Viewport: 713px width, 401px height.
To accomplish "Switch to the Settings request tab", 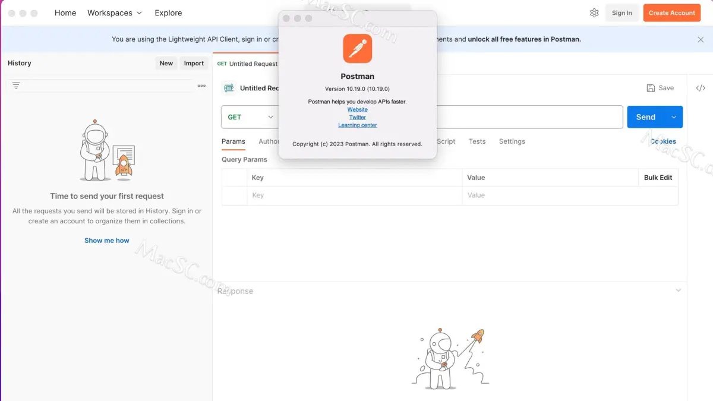I will pyautogui.click(x=512, y=141).
